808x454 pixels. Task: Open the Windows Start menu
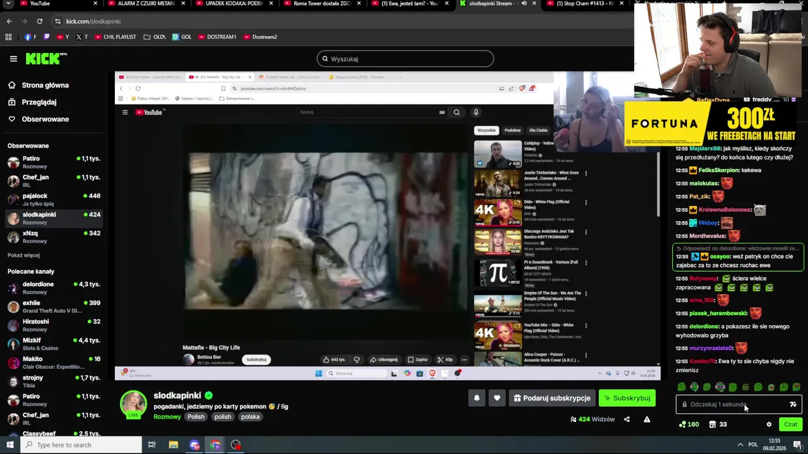pyautogui.click(x=9, y=445)
